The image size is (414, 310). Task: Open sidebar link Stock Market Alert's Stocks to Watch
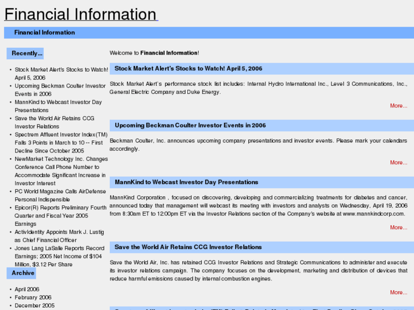pyautogui.click(x=62, y=73)
